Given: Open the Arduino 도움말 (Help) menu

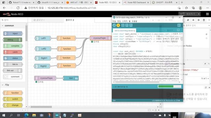Looking at the screenshot, I should coord(135,21).
